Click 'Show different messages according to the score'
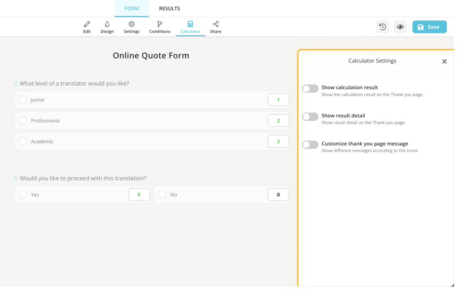468x301 pixels. point(369,151)
